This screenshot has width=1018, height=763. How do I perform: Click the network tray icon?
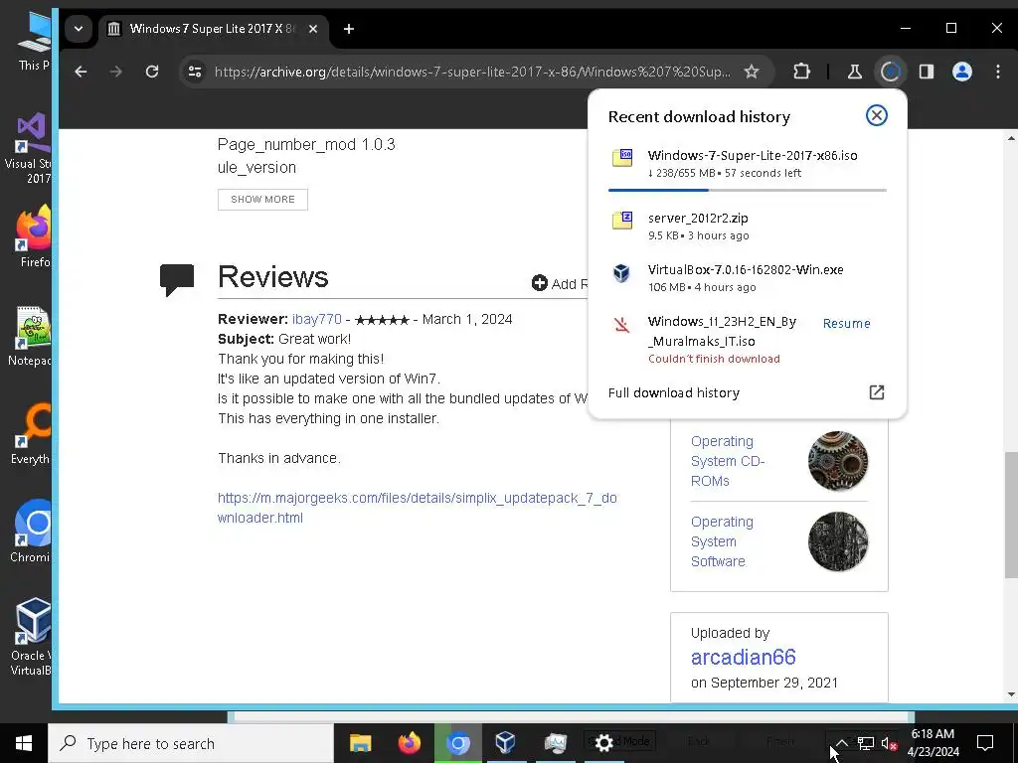(866, 743)
